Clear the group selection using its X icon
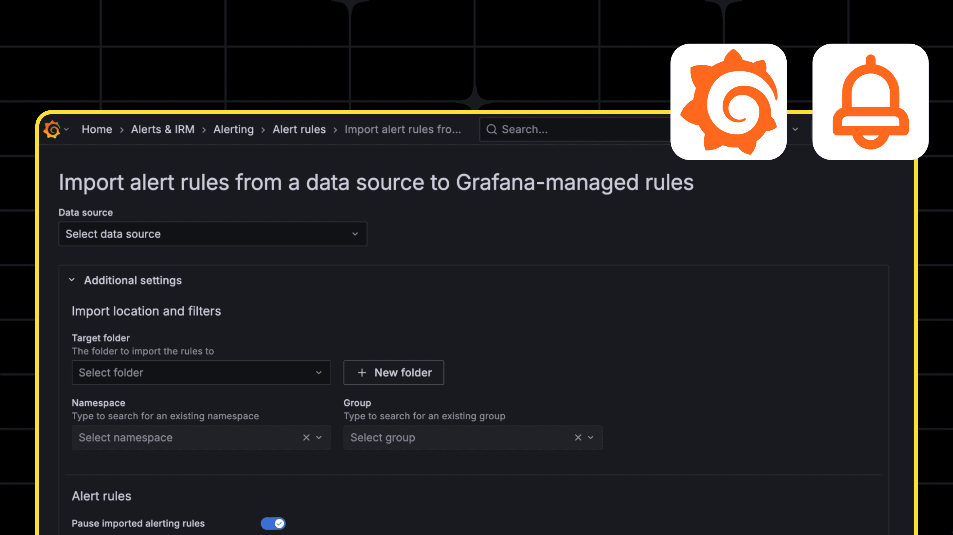 [x=578, y=437]
